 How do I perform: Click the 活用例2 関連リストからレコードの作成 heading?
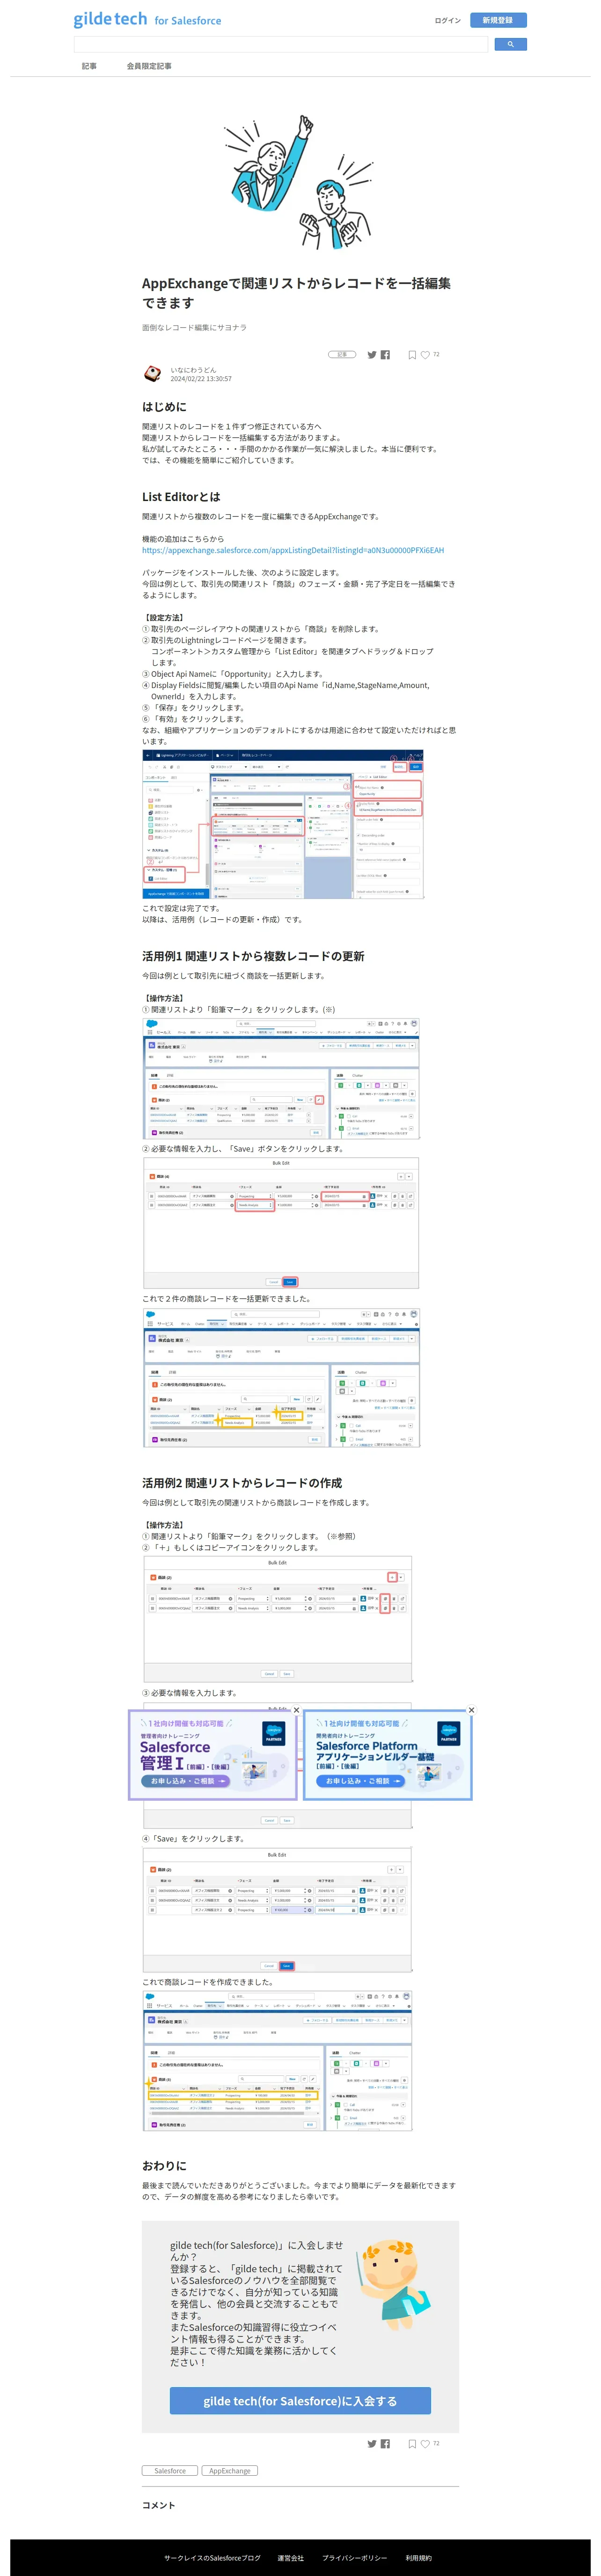pos(242,1483)
